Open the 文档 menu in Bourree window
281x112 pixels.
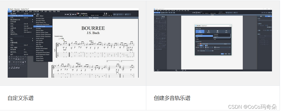point(10,11)
